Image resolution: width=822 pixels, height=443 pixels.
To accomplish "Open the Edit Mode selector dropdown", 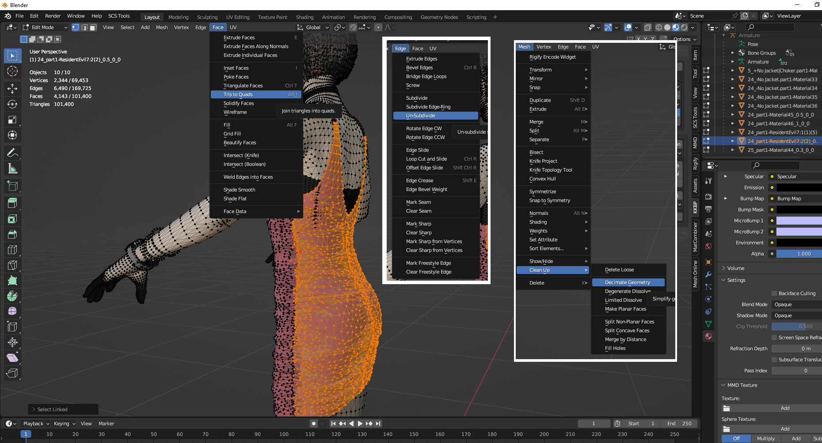I will tap(45, 27).
